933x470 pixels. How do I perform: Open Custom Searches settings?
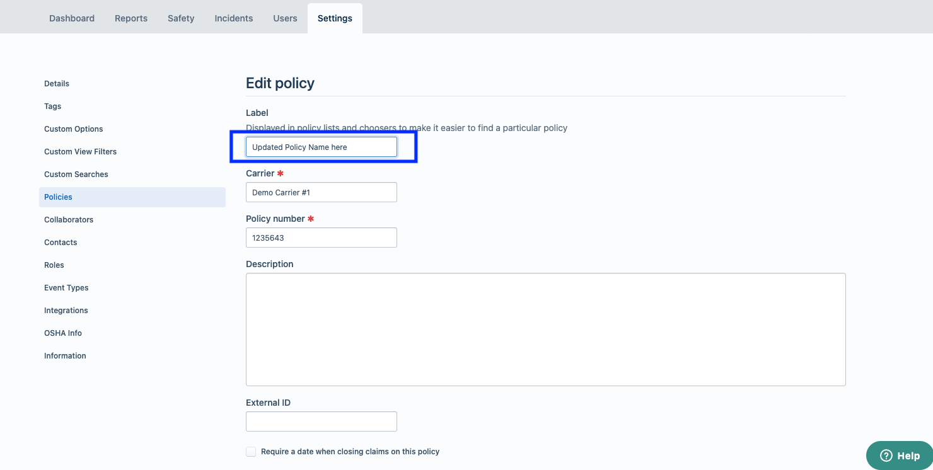(x=132, y=175)
